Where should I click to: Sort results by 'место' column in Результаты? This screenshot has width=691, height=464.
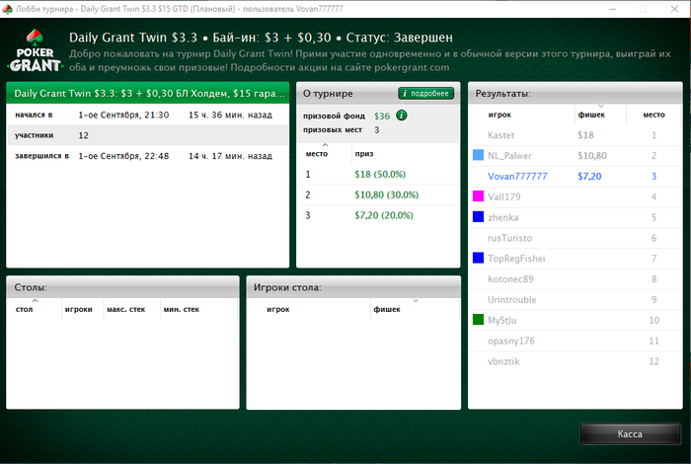click(x=653, y=115)
